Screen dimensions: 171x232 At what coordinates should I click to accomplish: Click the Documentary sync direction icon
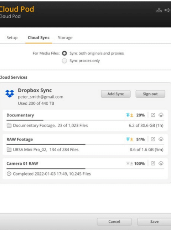130,115
